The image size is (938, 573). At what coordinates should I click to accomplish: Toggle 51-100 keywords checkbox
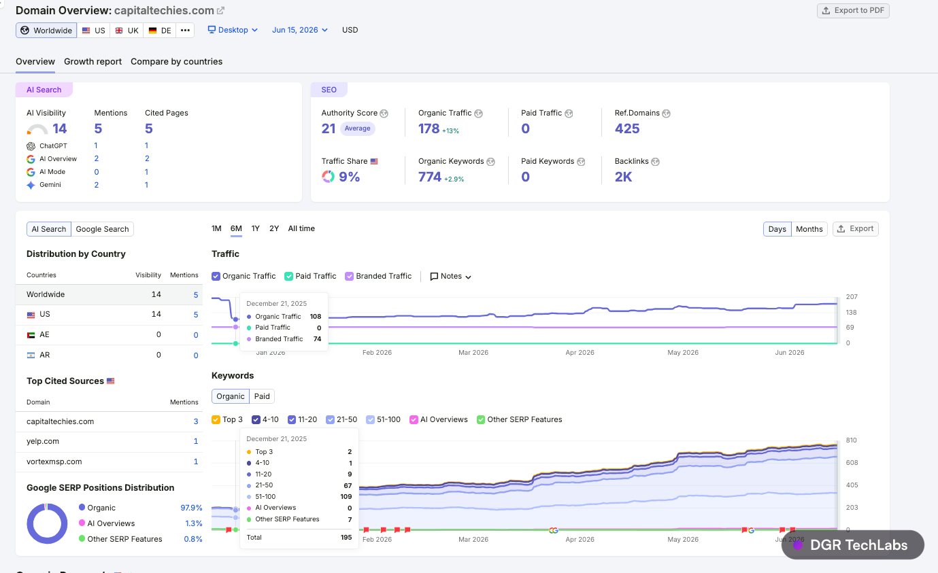[370, 419]
